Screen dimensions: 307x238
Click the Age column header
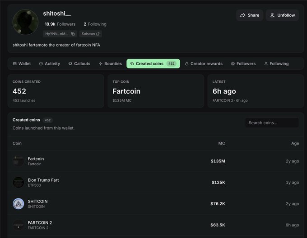coord(295,144)
